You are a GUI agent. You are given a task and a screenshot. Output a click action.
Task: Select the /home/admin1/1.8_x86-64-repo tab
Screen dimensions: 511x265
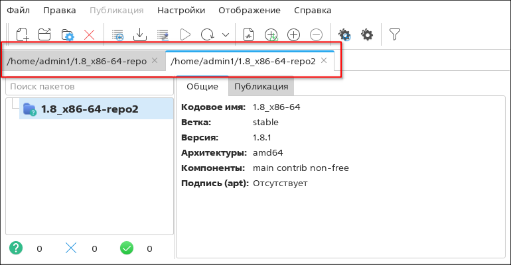[76, 61]
